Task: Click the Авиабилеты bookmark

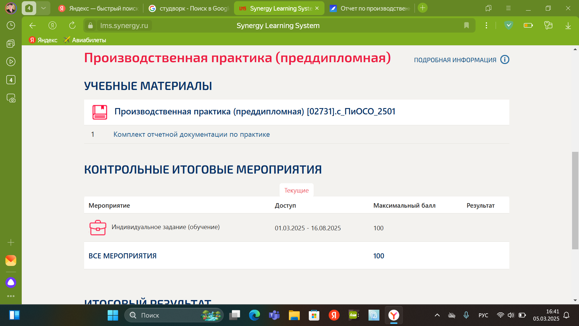Action: [85, 40]
